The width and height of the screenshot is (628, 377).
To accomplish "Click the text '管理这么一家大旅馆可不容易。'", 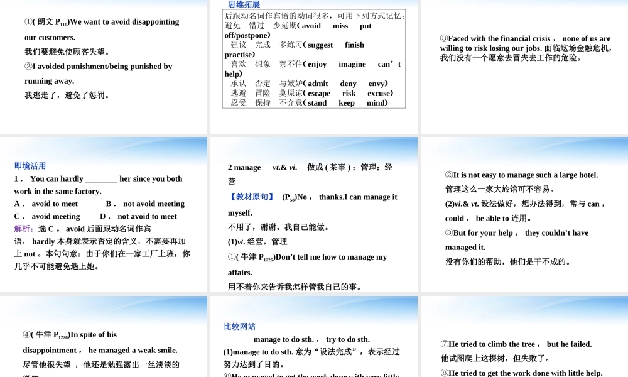I will 500,189.
